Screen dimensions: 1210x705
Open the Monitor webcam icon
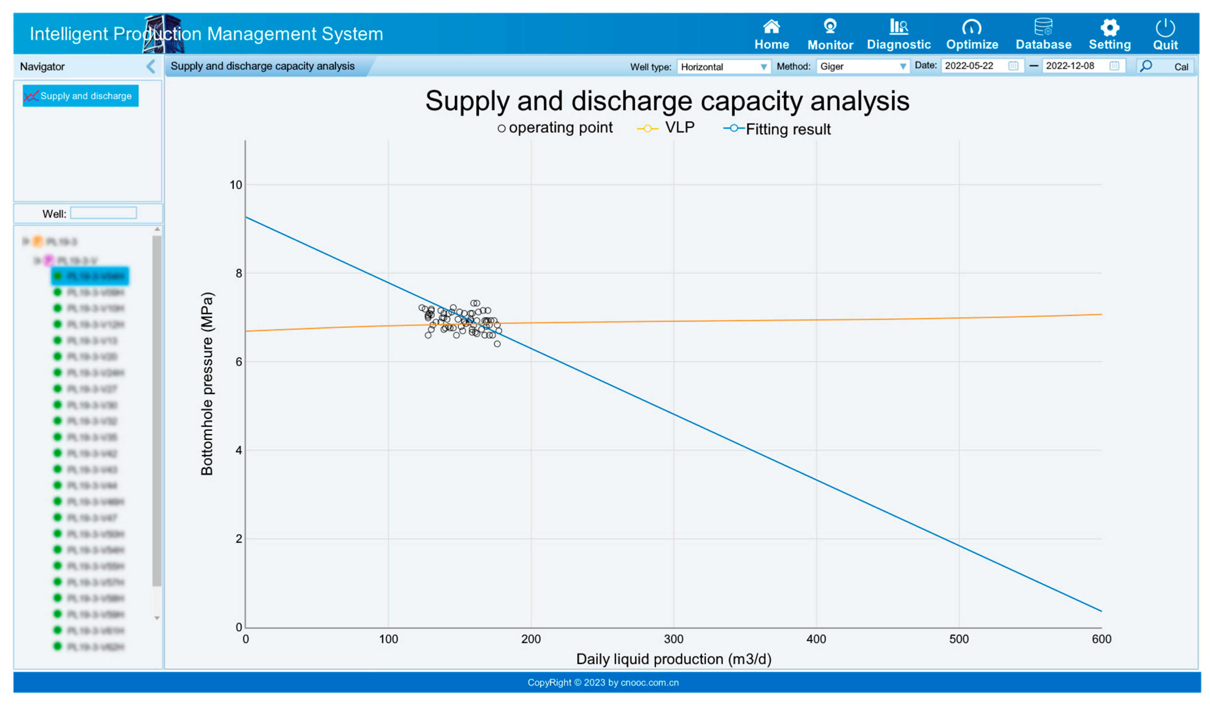pyautogui.click(x=830, y=27)
